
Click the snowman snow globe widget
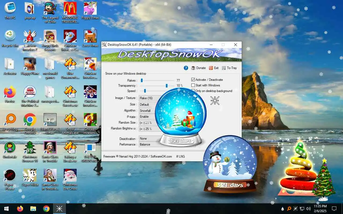pyautogui.click(x=230, y=164)
